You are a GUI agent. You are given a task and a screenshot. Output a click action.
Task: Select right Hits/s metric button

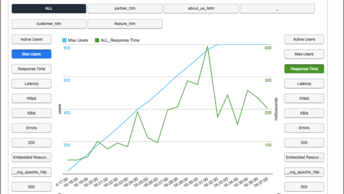(304, 98)
